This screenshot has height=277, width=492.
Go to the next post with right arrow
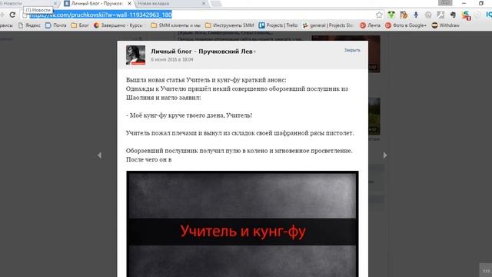tap(385, 155)
